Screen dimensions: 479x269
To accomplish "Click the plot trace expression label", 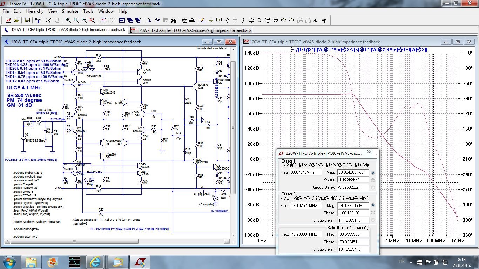I will 360,50.
